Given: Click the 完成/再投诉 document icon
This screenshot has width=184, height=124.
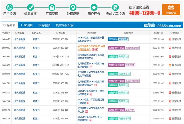Looking at the screenshot, I should [x=115, y=7].
